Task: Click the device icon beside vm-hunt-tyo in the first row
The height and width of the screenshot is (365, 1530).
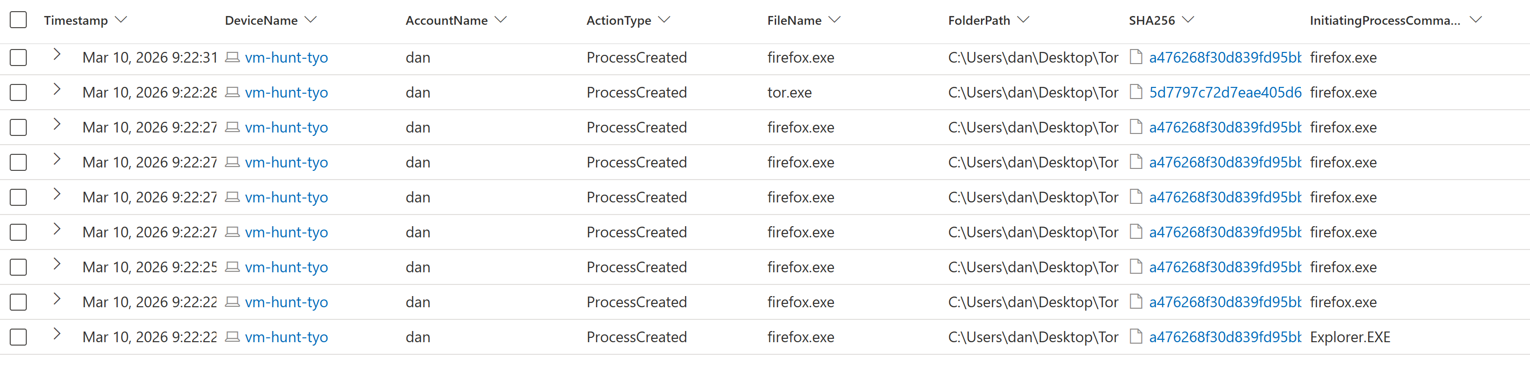Action: [x=233, y=57]
